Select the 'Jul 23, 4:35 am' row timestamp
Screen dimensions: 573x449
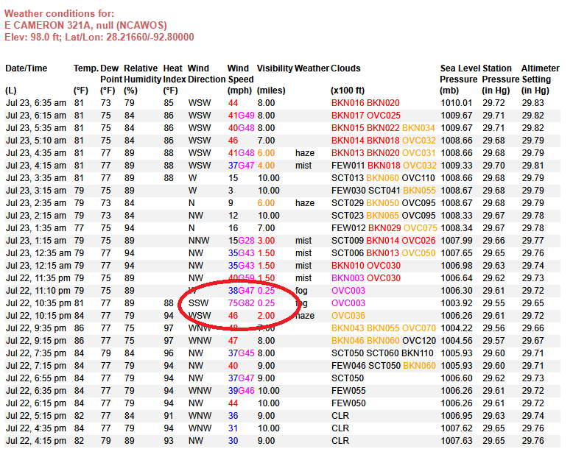click(36, 153)
